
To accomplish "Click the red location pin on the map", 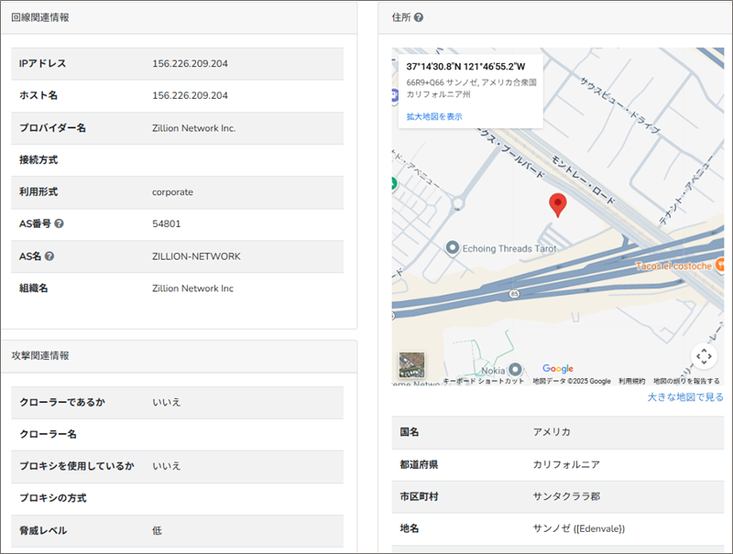I will pos(557,205).
